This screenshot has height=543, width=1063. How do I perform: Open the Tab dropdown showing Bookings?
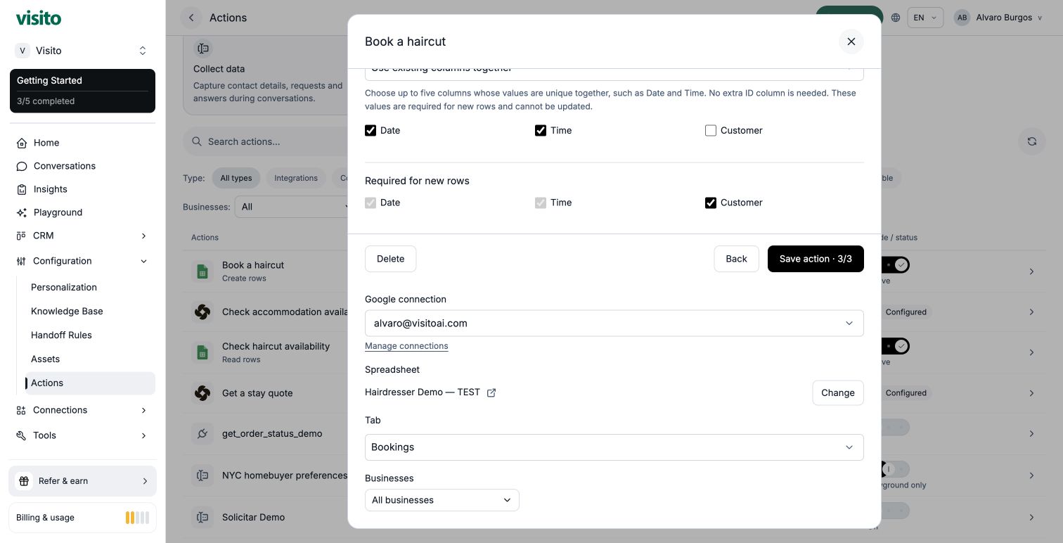coord(614,447)
